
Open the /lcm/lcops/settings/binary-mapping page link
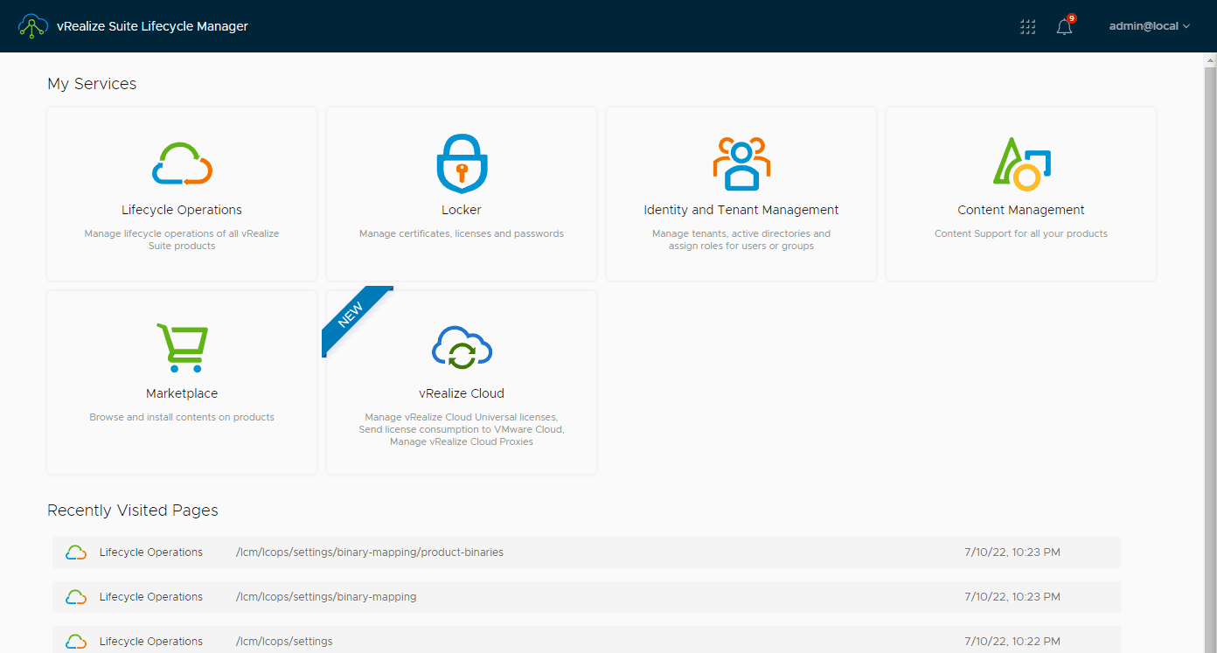326,596
